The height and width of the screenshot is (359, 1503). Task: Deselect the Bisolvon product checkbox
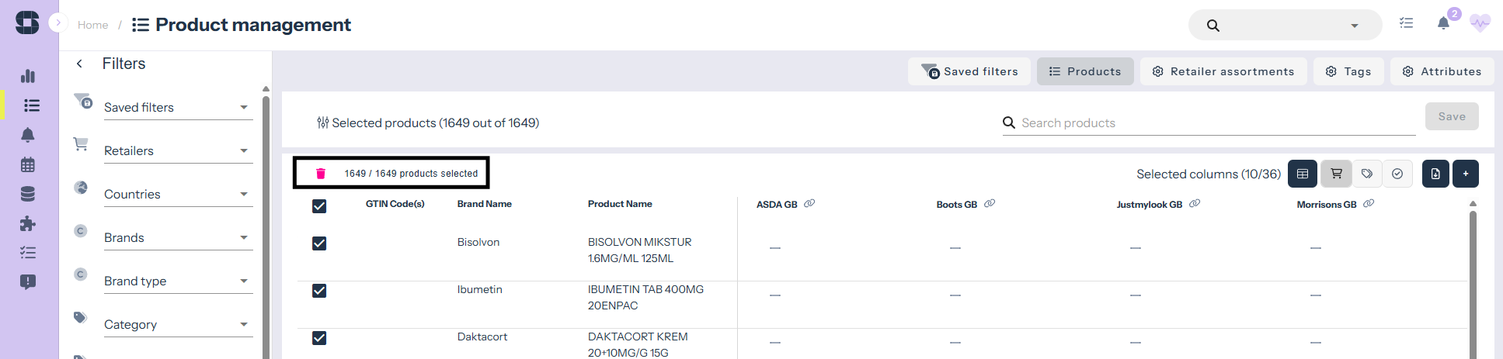pos(319,243)
